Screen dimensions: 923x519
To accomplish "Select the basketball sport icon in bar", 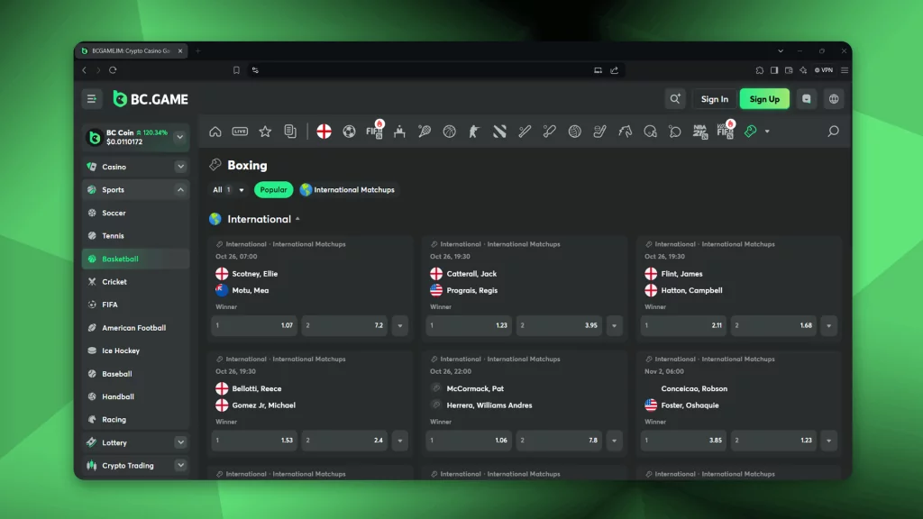I will 449,132.
